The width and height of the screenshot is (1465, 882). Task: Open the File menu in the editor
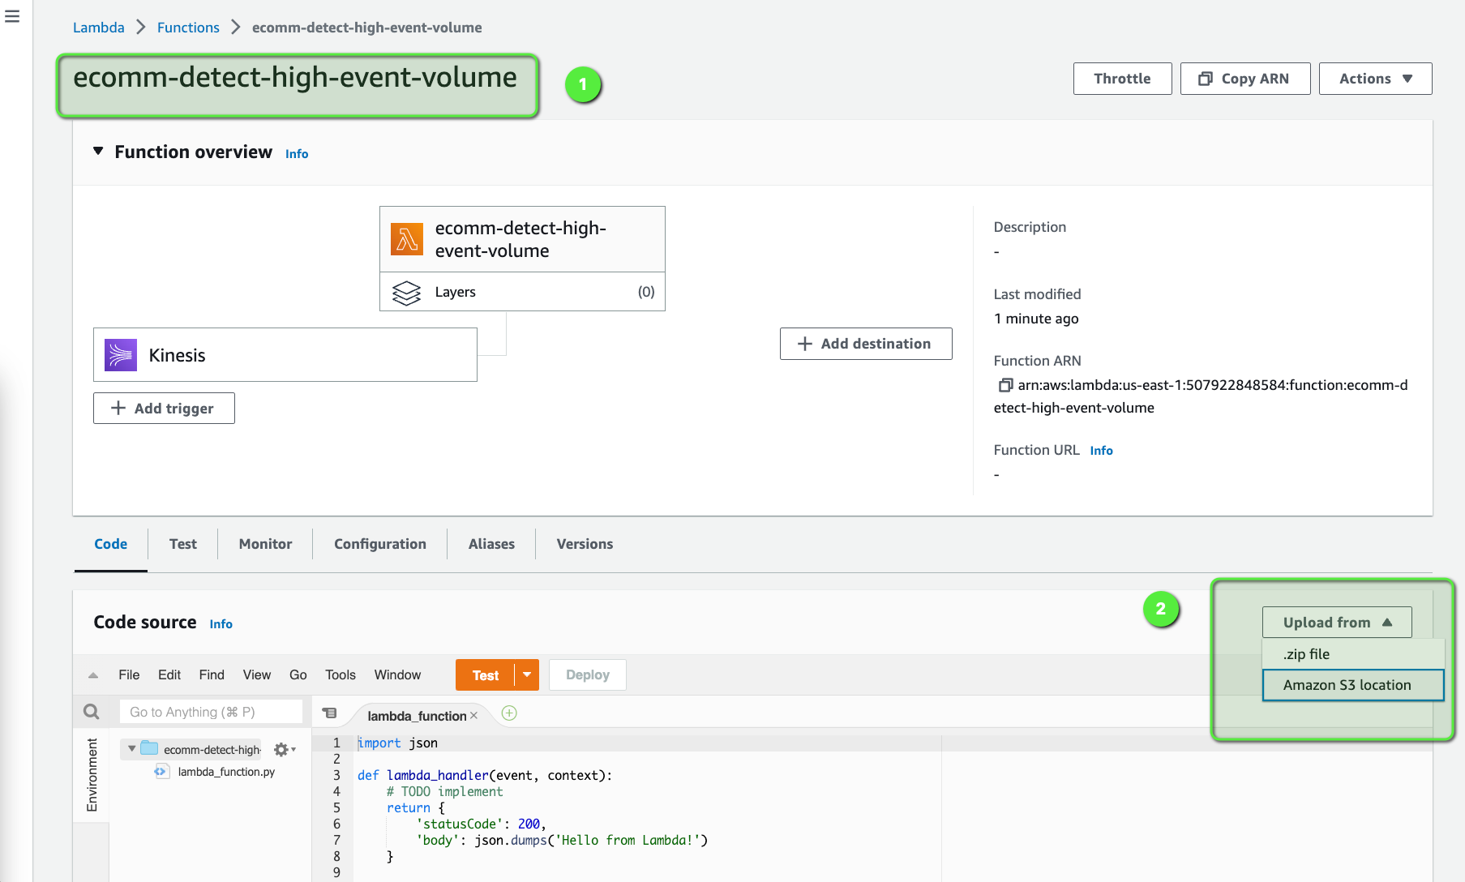pos(129,675)
